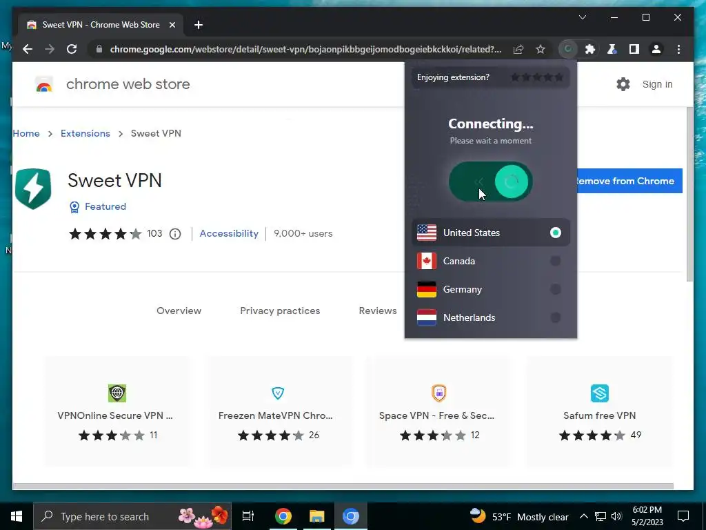Toggle the VPN connection switch
Screen dimensions: 706x530
click(x=490, y=181)
